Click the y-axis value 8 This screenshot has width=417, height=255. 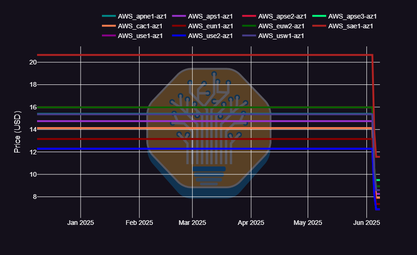pyautogui.click(x=35, y=197)
